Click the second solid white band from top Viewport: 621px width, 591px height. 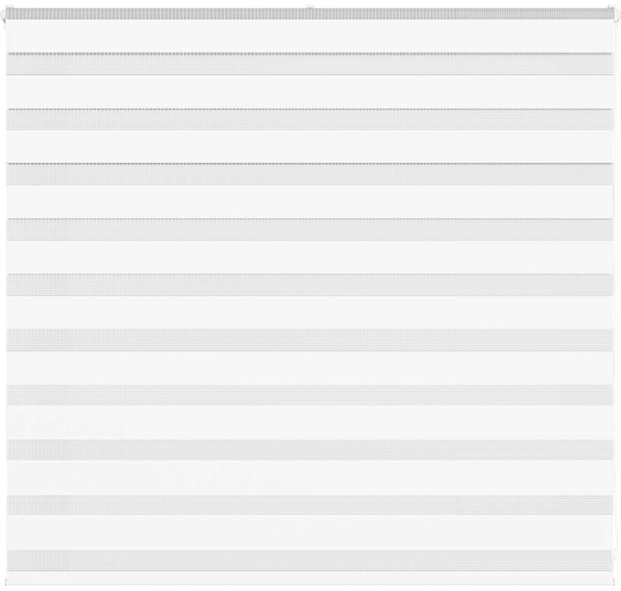310,91
